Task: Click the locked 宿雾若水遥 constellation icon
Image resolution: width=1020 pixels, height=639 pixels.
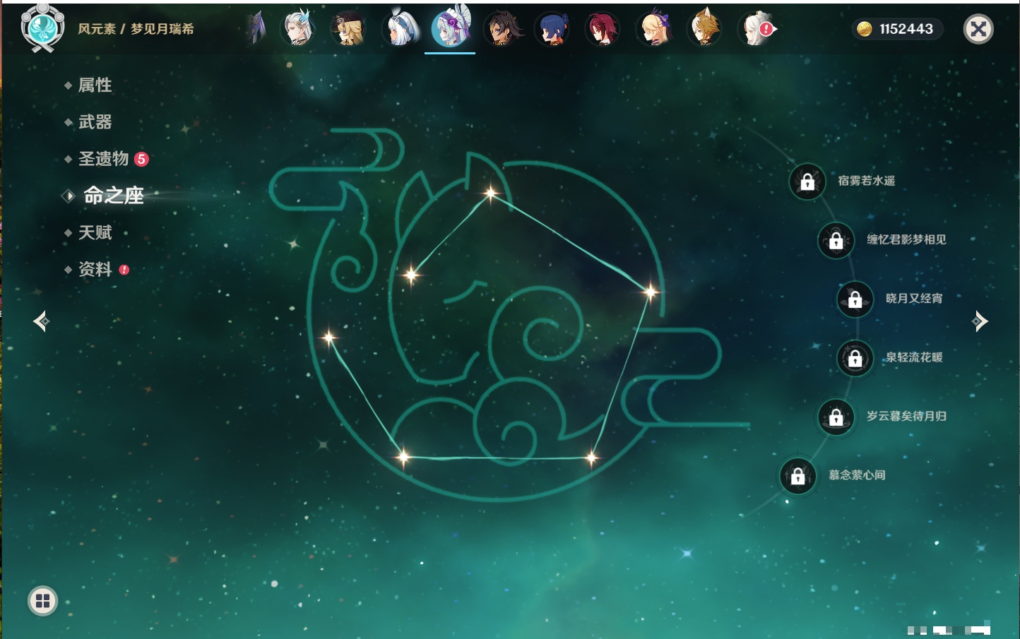Action: click(807, 182)
